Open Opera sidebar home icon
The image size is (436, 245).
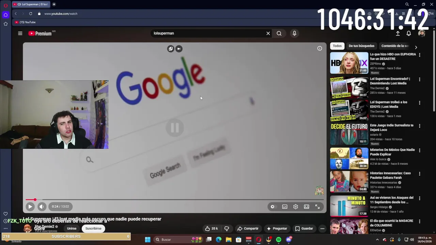click(5, 15)
